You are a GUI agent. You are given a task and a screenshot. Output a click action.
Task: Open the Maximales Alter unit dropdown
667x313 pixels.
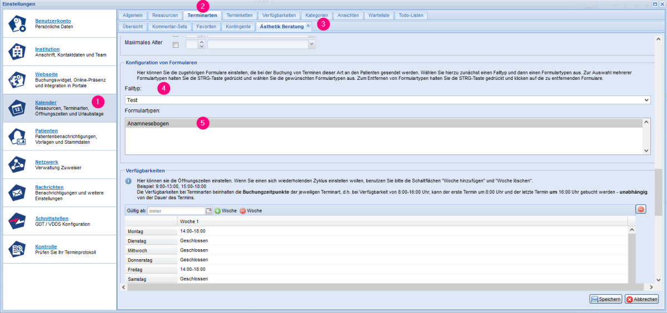pyautogui.click(x=311, y=44)
